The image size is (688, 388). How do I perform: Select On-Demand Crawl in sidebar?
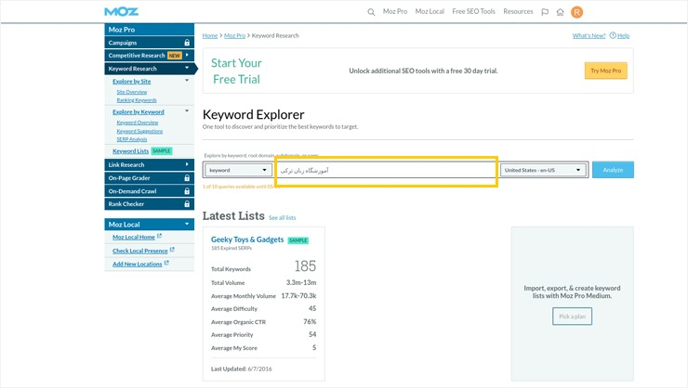coord(149,191)
